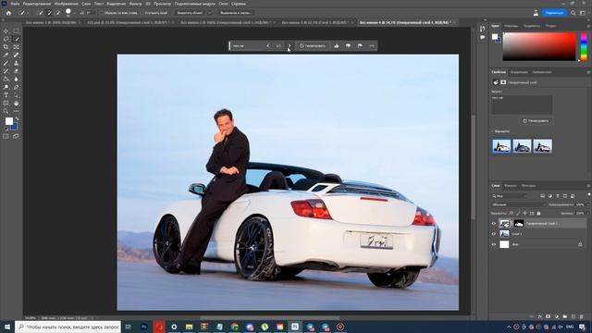
Task: Hide the Generative layer 1 eye icon
Action: [494, 224]
